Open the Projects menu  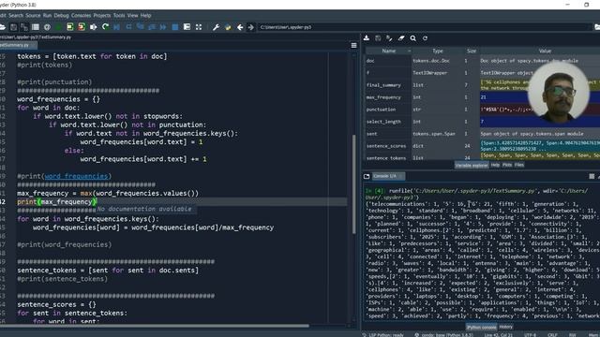pyautogui.click(x=102, y=15)
